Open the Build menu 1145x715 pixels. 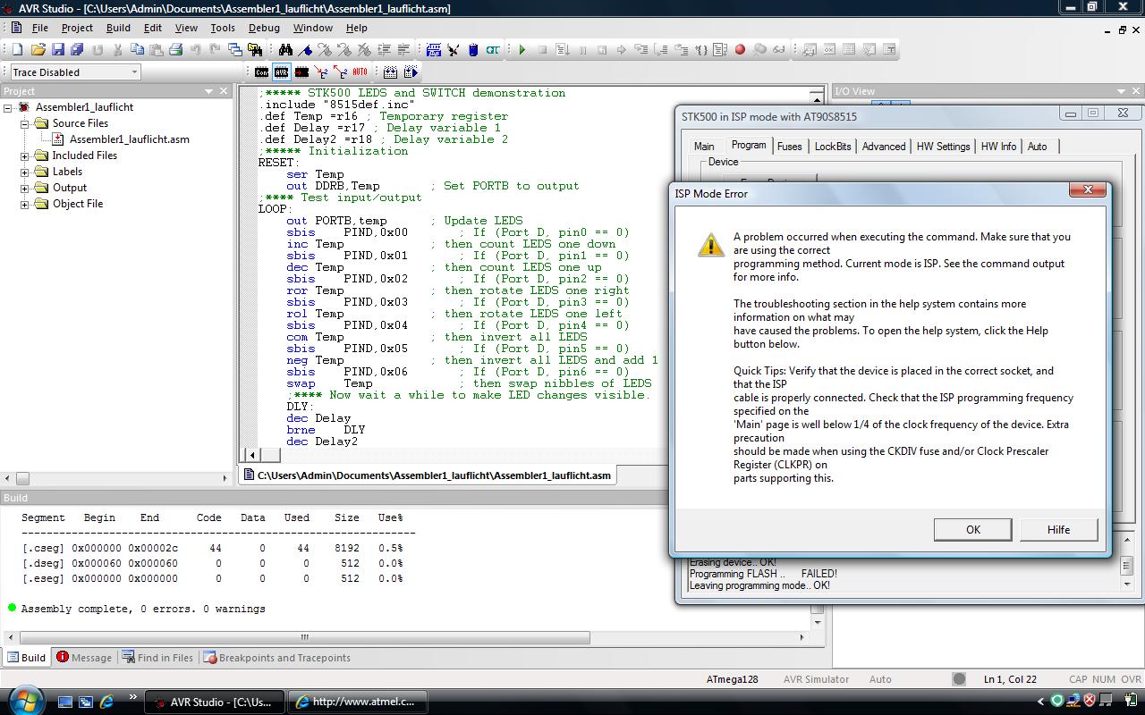tap(118, 28)
